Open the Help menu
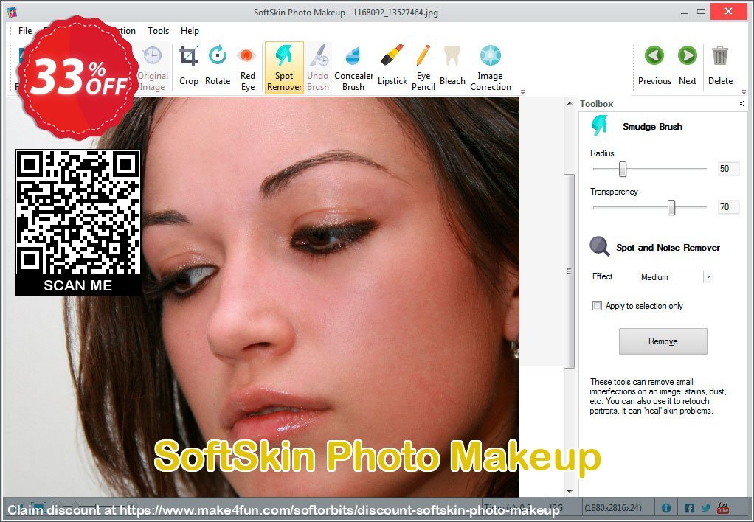This screenshot has height=522, width=754. pyautogui.click(x=190, y=31)
